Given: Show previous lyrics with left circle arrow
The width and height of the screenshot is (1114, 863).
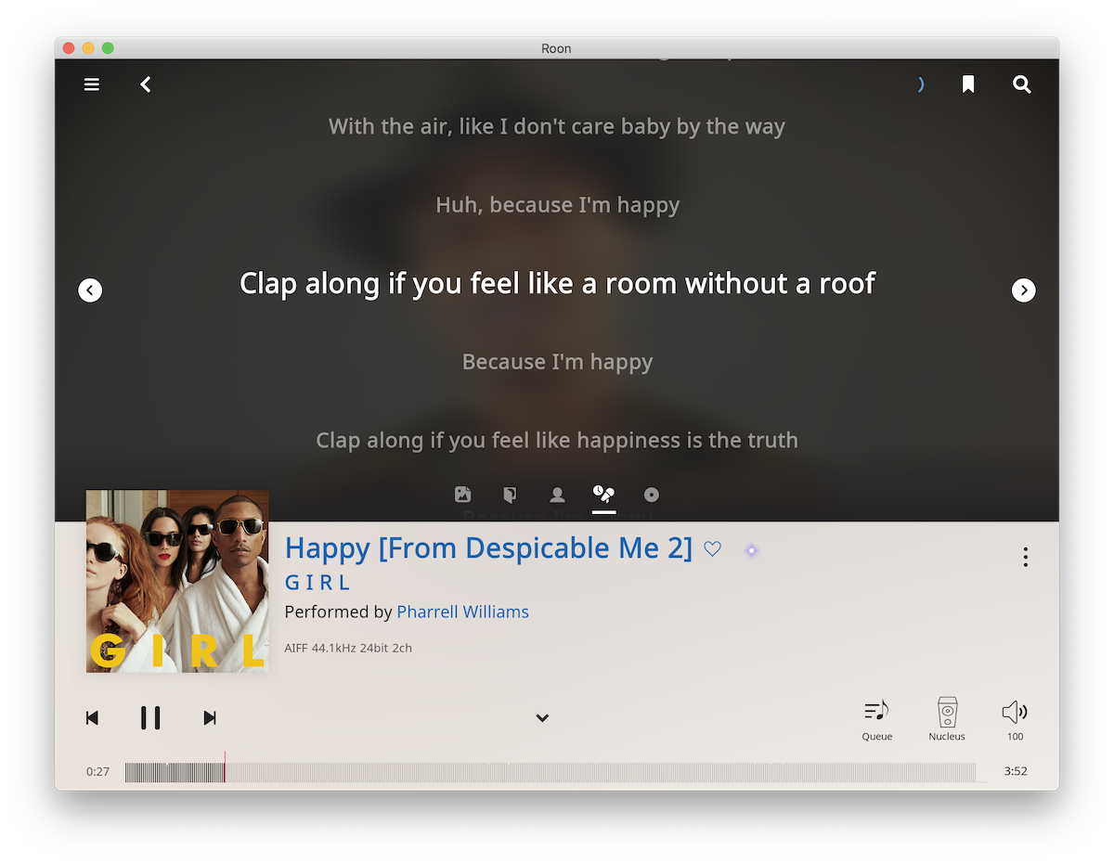Looking at the screenshot, I should [90, 290].
